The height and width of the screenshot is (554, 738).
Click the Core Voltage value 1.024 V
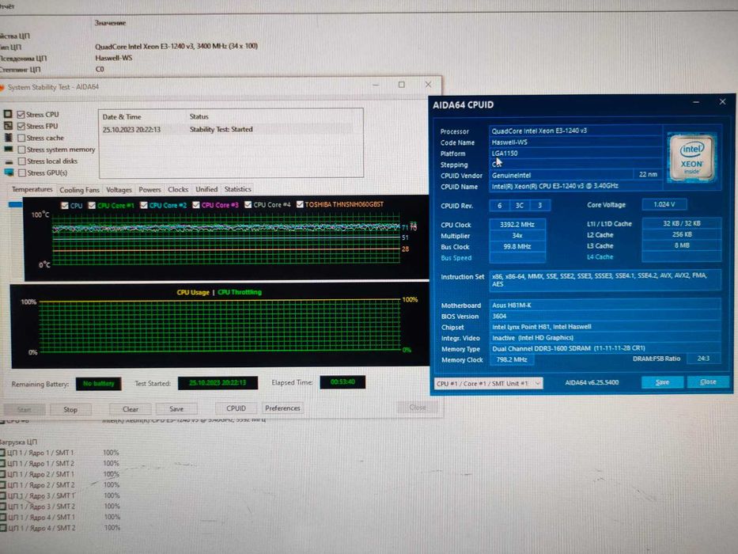[x=664, y=204]
